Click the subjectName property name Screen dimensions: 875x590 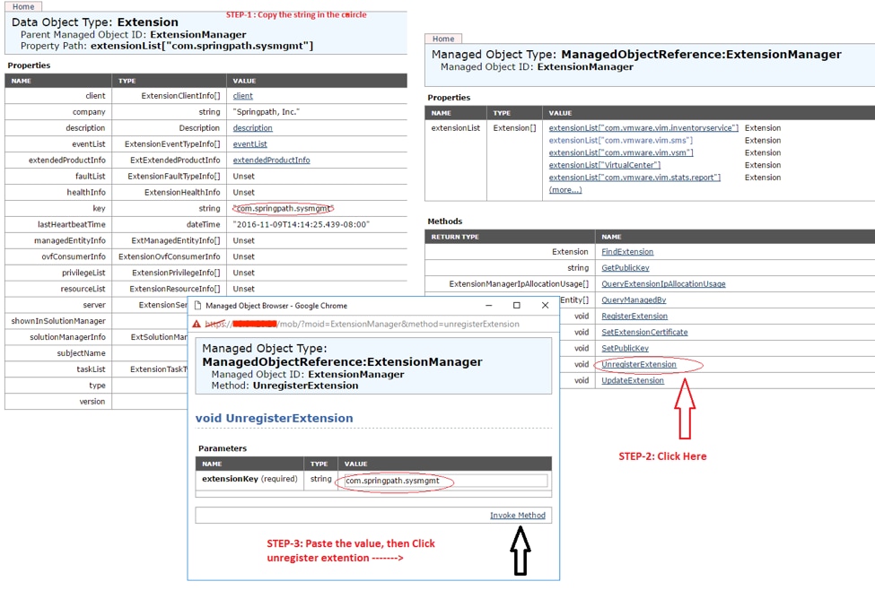(81, 353)
